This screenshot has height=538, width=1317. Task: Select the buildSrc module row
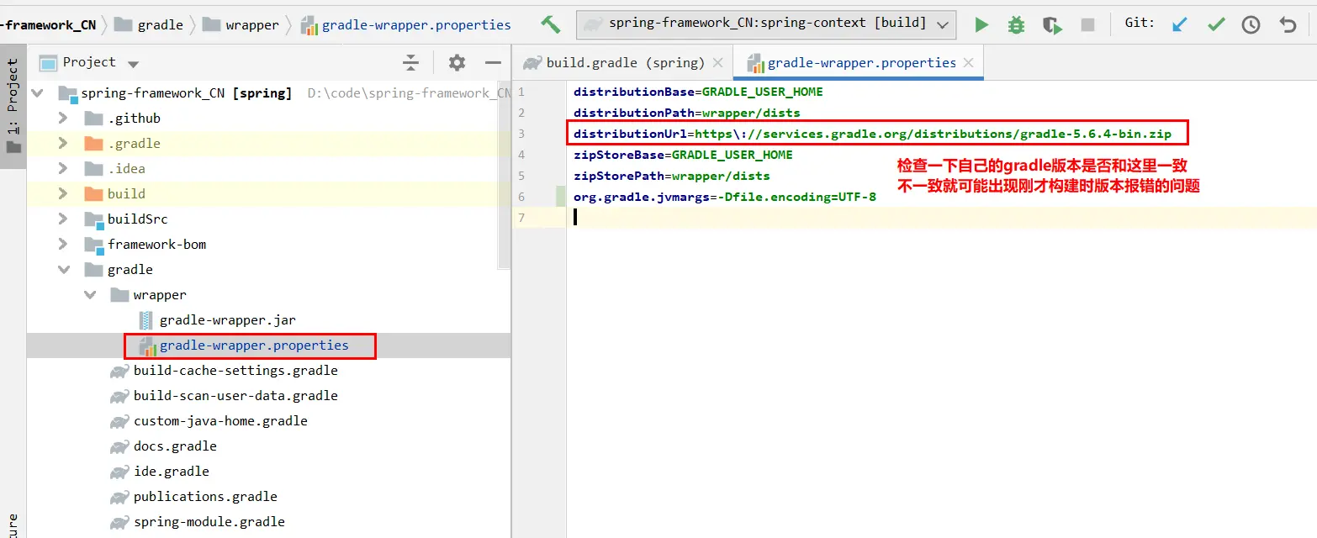pyautogui.click(x=268, y=219)
